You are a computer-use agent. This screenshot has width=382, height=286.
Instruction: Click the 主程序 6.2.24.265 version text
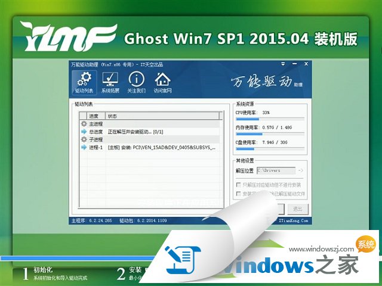pyautogui.click(x=91, y=220)
